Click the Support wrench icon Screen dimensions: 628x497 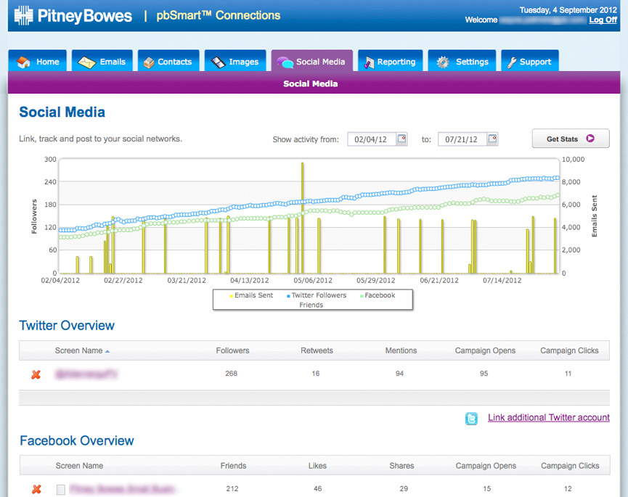[511, 62]
